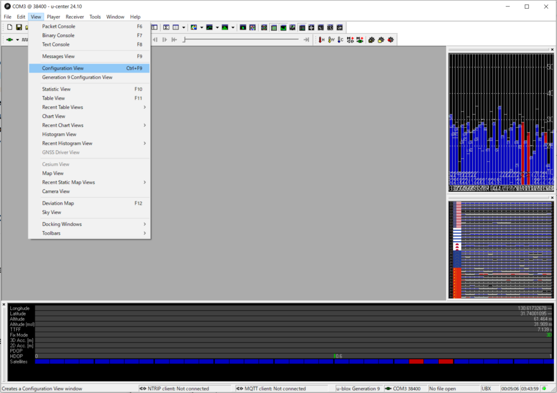Open dropdown arrow beside receiver connection icon
This screenshot has height=393, width=557.
tap(17, 40)
